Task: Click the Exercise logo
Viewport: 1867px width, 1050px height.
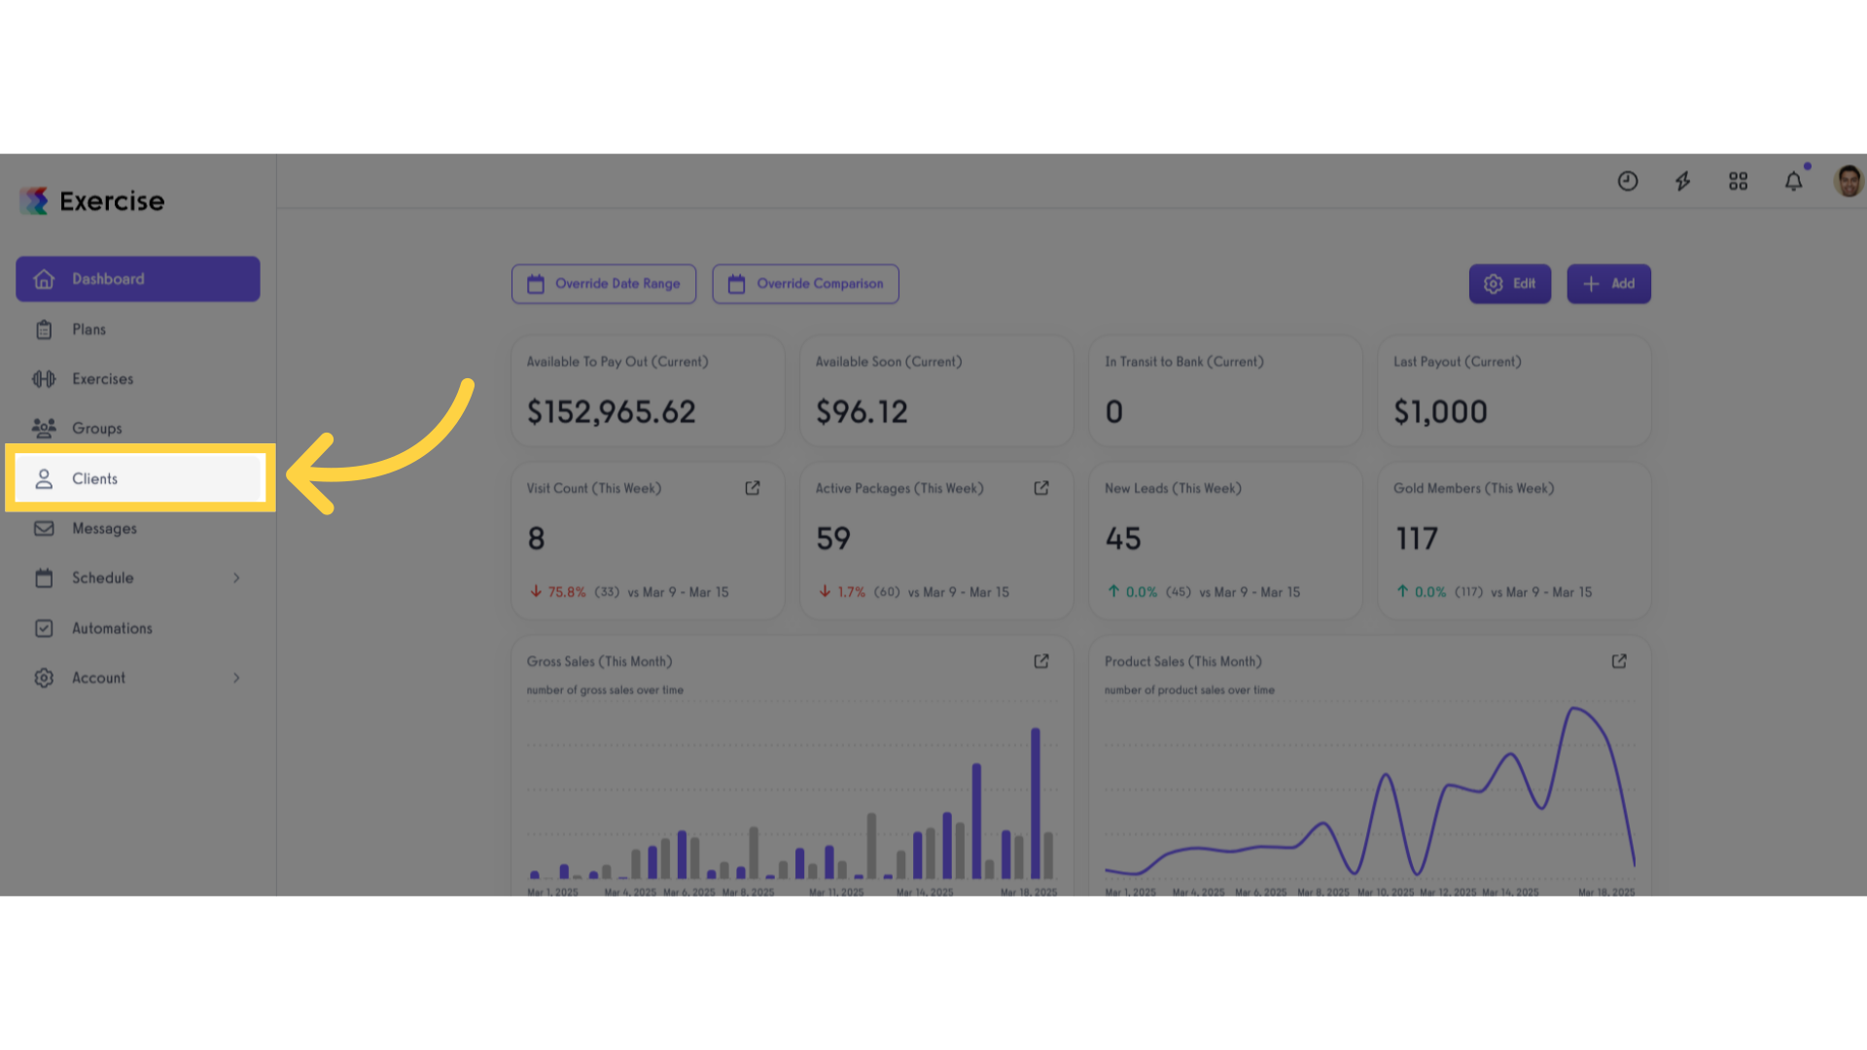Action: click(92, 201)
